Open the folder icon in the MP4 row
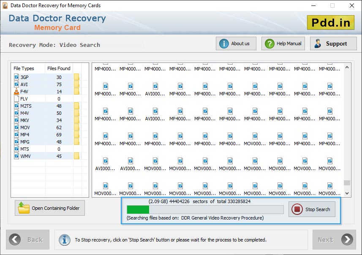Viewport: 362px width, 255px height. click(76, 134)
